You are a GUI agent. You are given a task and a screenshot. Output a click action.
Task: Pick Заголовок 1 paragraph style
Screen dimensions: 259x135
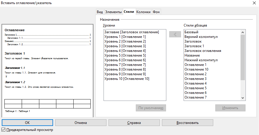pos(194,46)
